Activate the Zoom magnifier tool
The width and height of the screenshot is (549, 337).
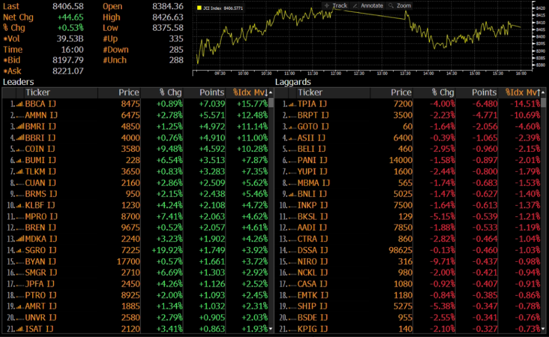pyautogui.click(x=399, y=5)
